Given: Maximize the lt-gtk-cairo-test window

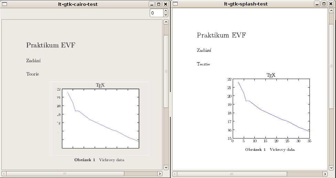Looking at the screenshot, I should (x=159, y=4).
